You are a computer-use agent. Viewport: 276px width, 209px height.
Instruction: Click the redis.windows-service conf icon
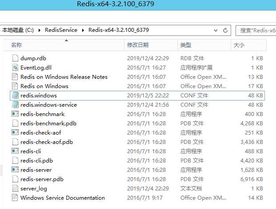15,104
